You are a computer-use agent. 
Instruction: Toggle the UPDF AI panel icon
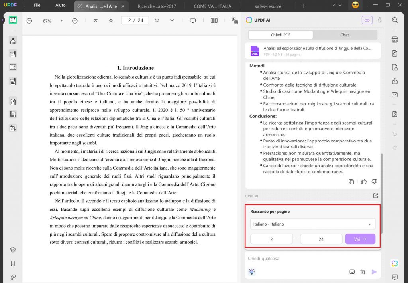395,263
